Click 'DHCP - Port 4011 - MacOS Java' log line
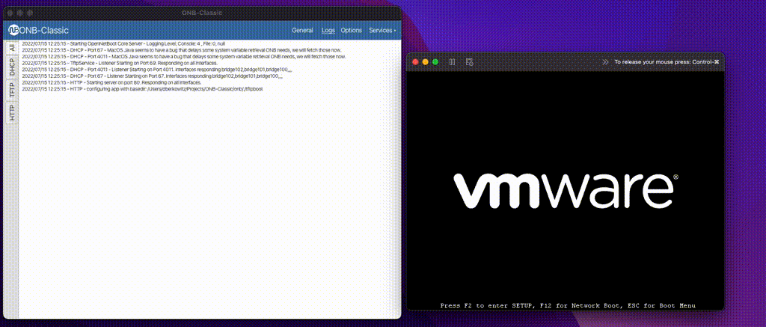This screenshot has height=327, width=766. (x=184, y=57)
